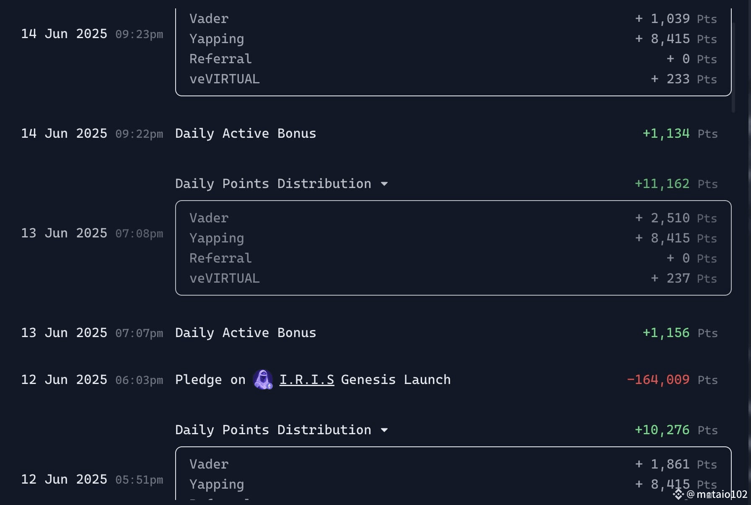Click the 13 Jun Daily Points Distribution heading

coord(273,184)
